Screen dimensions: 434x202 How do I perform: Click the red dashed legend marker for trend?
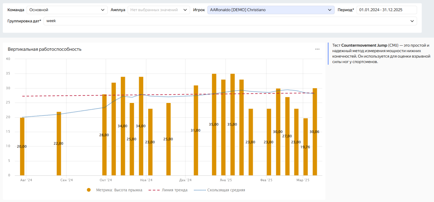154,190
